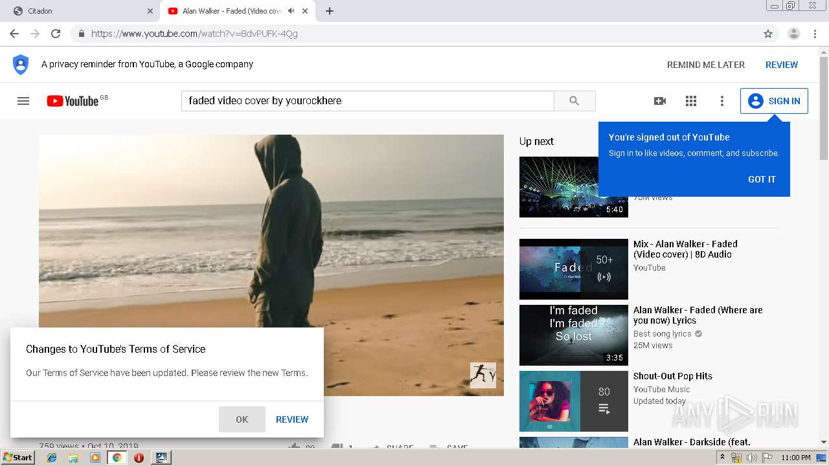Open the File Explorer folder taskbar icon
This screenshot has height=466, width=829.
pos(73,458)
